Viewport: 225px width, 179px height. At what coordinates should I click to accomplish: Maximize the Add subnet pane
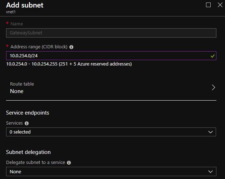click(x=209, y=5)
